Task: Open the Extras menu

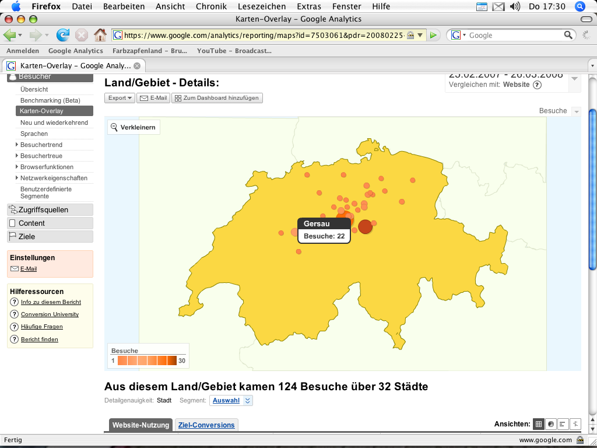Action: [309, 6]
